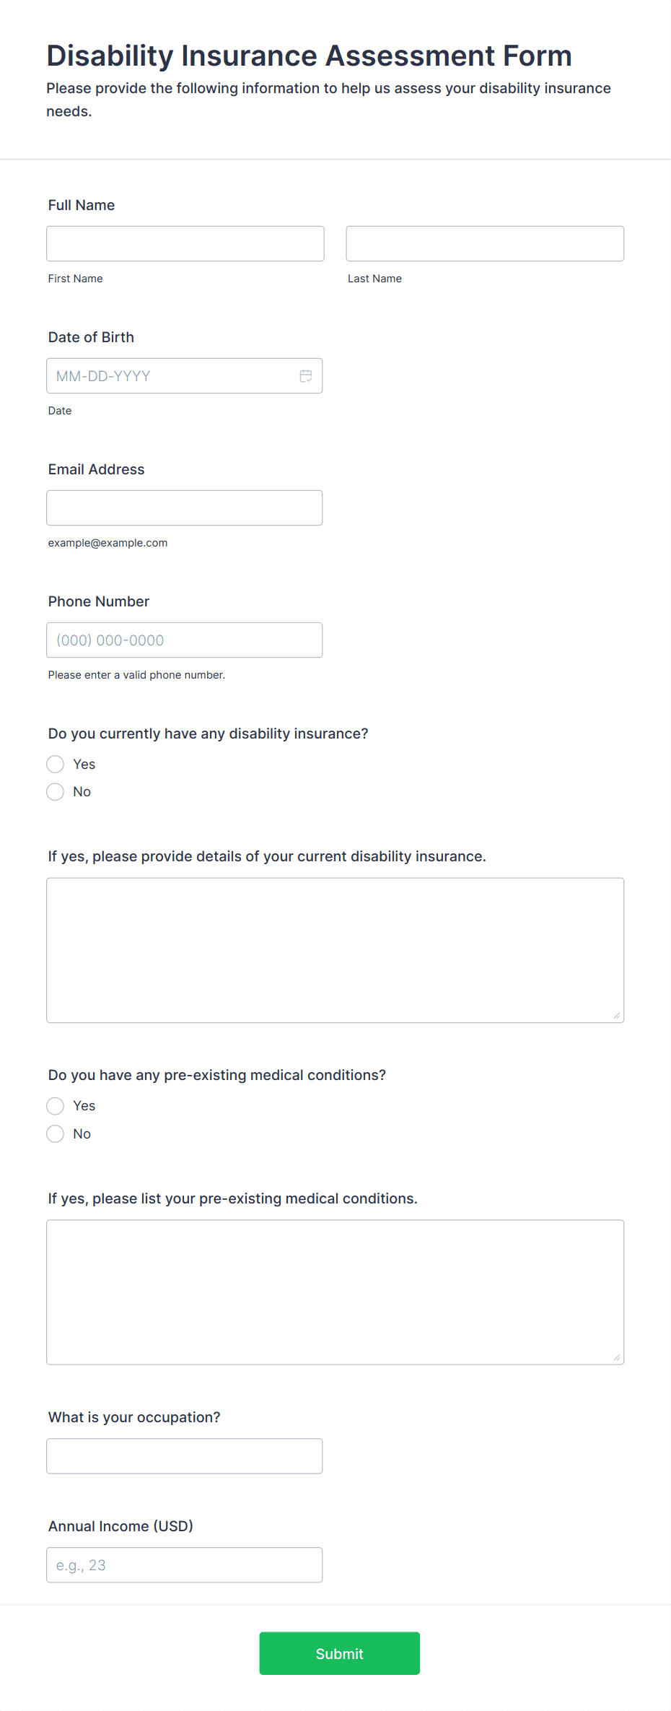The height and width of the screenshot is (1711, 671).
Task: Click the pre-existing conditions list text area
Action: pos(335,1292)
